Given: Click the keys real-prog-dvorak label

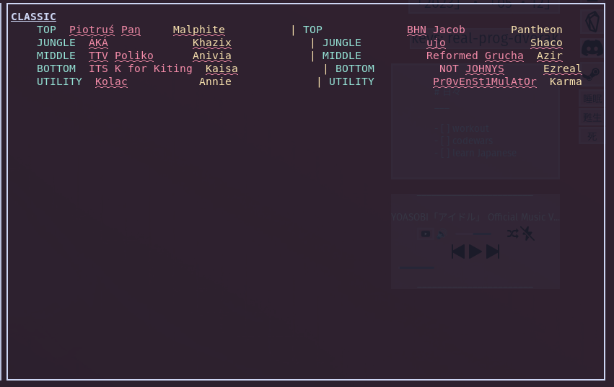Looking at the screenshot, I should 486,38.
